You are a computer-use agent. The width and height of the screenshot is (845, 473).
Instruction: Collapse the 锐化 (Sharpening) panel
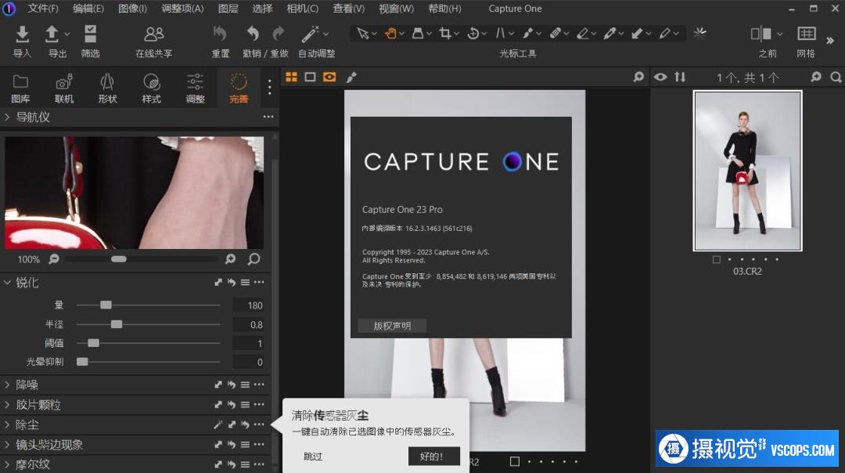tap(7, 282)
